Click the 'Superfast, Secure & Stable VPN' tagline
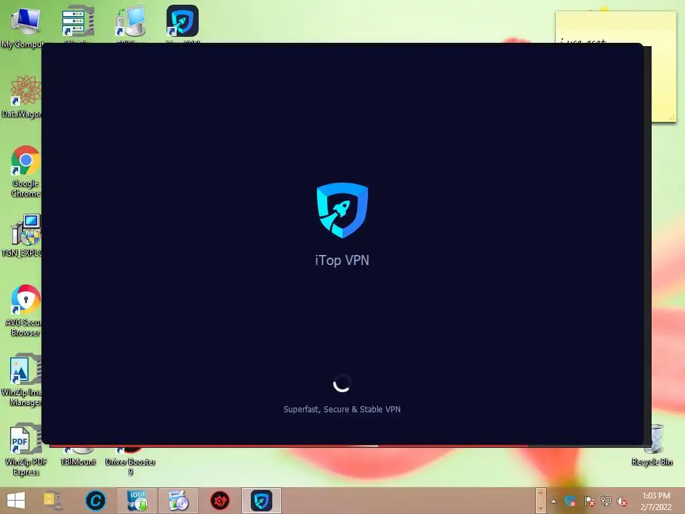Screen dimensions: 685x514 pyautogui.click(x=342, y=410)
